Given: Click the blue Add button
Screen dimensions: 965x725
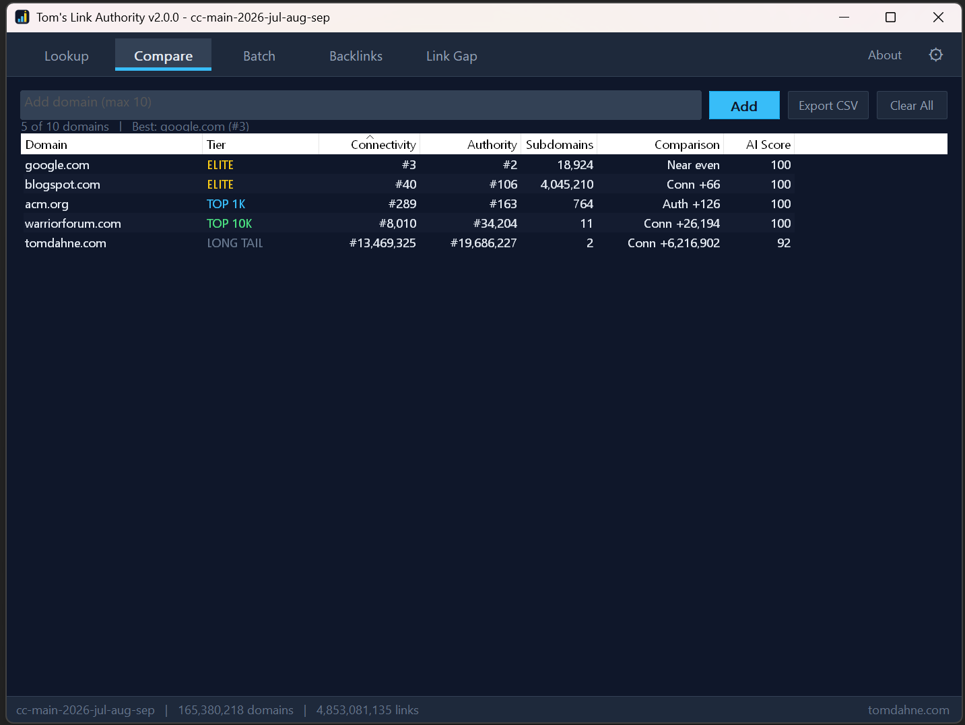Looking at the screenshot, I should (x=744, y=106).
